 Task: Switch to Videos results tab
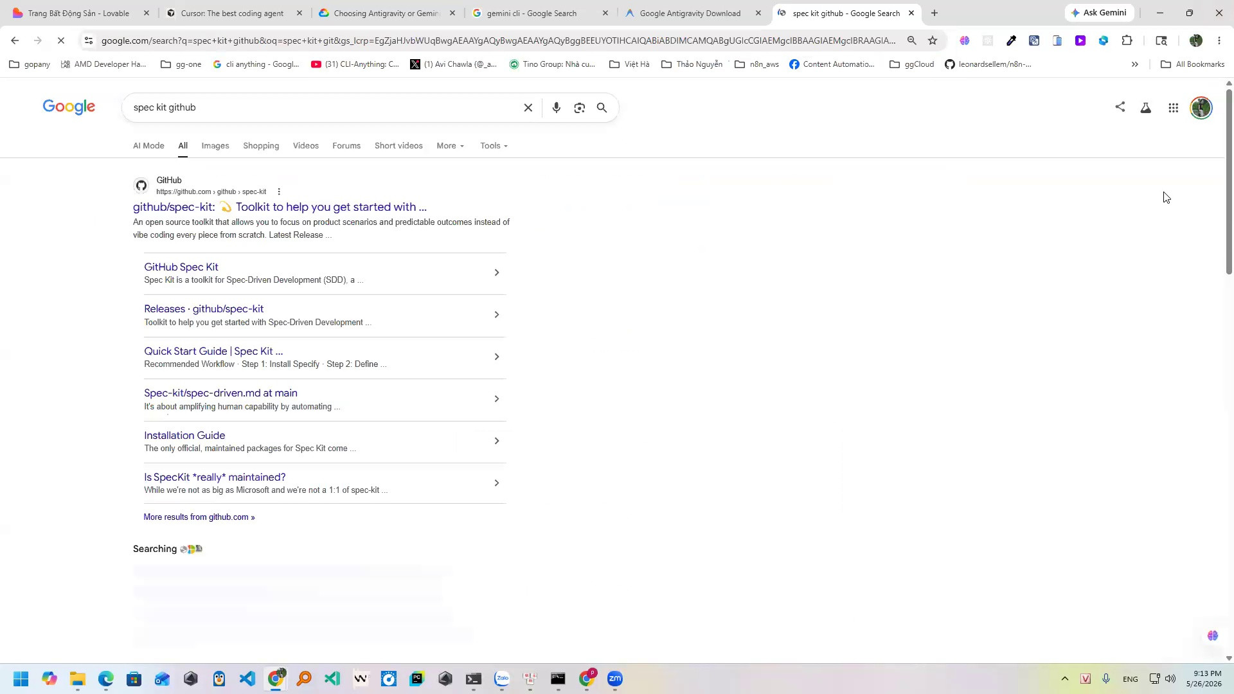click(306, 146)
